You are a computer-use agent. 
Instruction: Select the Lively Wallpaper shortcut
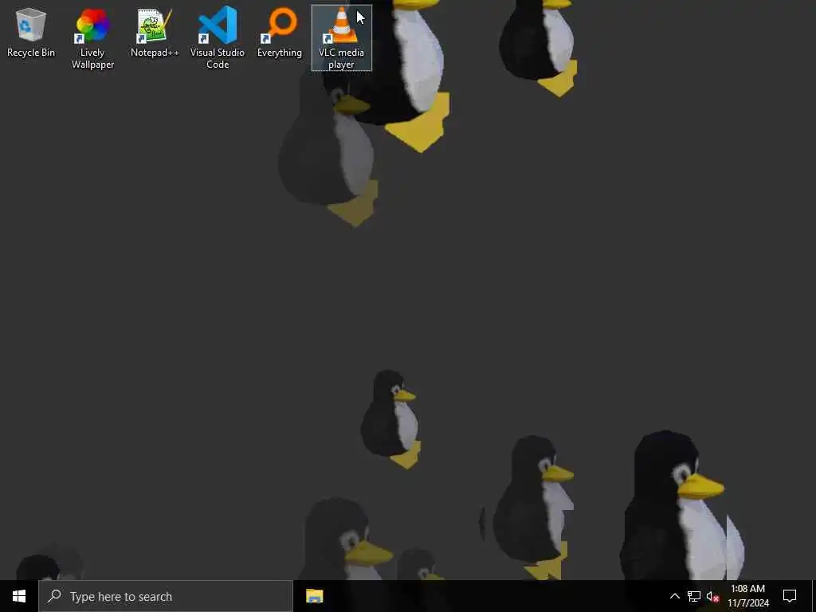pos(92,38)
